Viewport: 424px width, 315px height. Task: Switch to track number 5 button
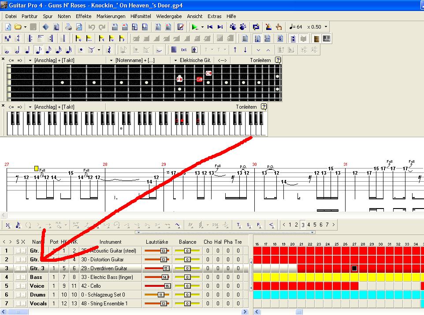315,224
